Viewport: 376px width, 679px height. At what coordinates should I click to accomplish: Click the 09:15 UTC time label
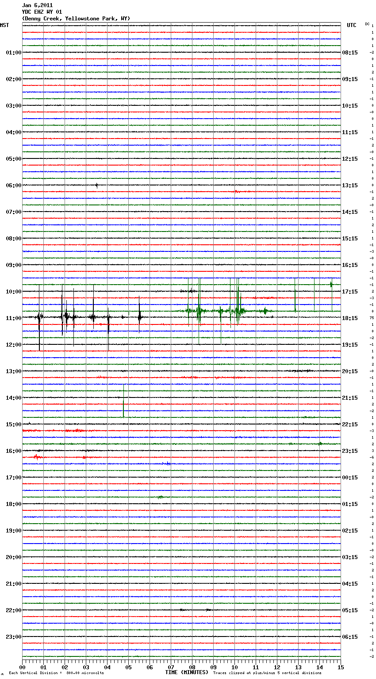(x=350, y=79)
